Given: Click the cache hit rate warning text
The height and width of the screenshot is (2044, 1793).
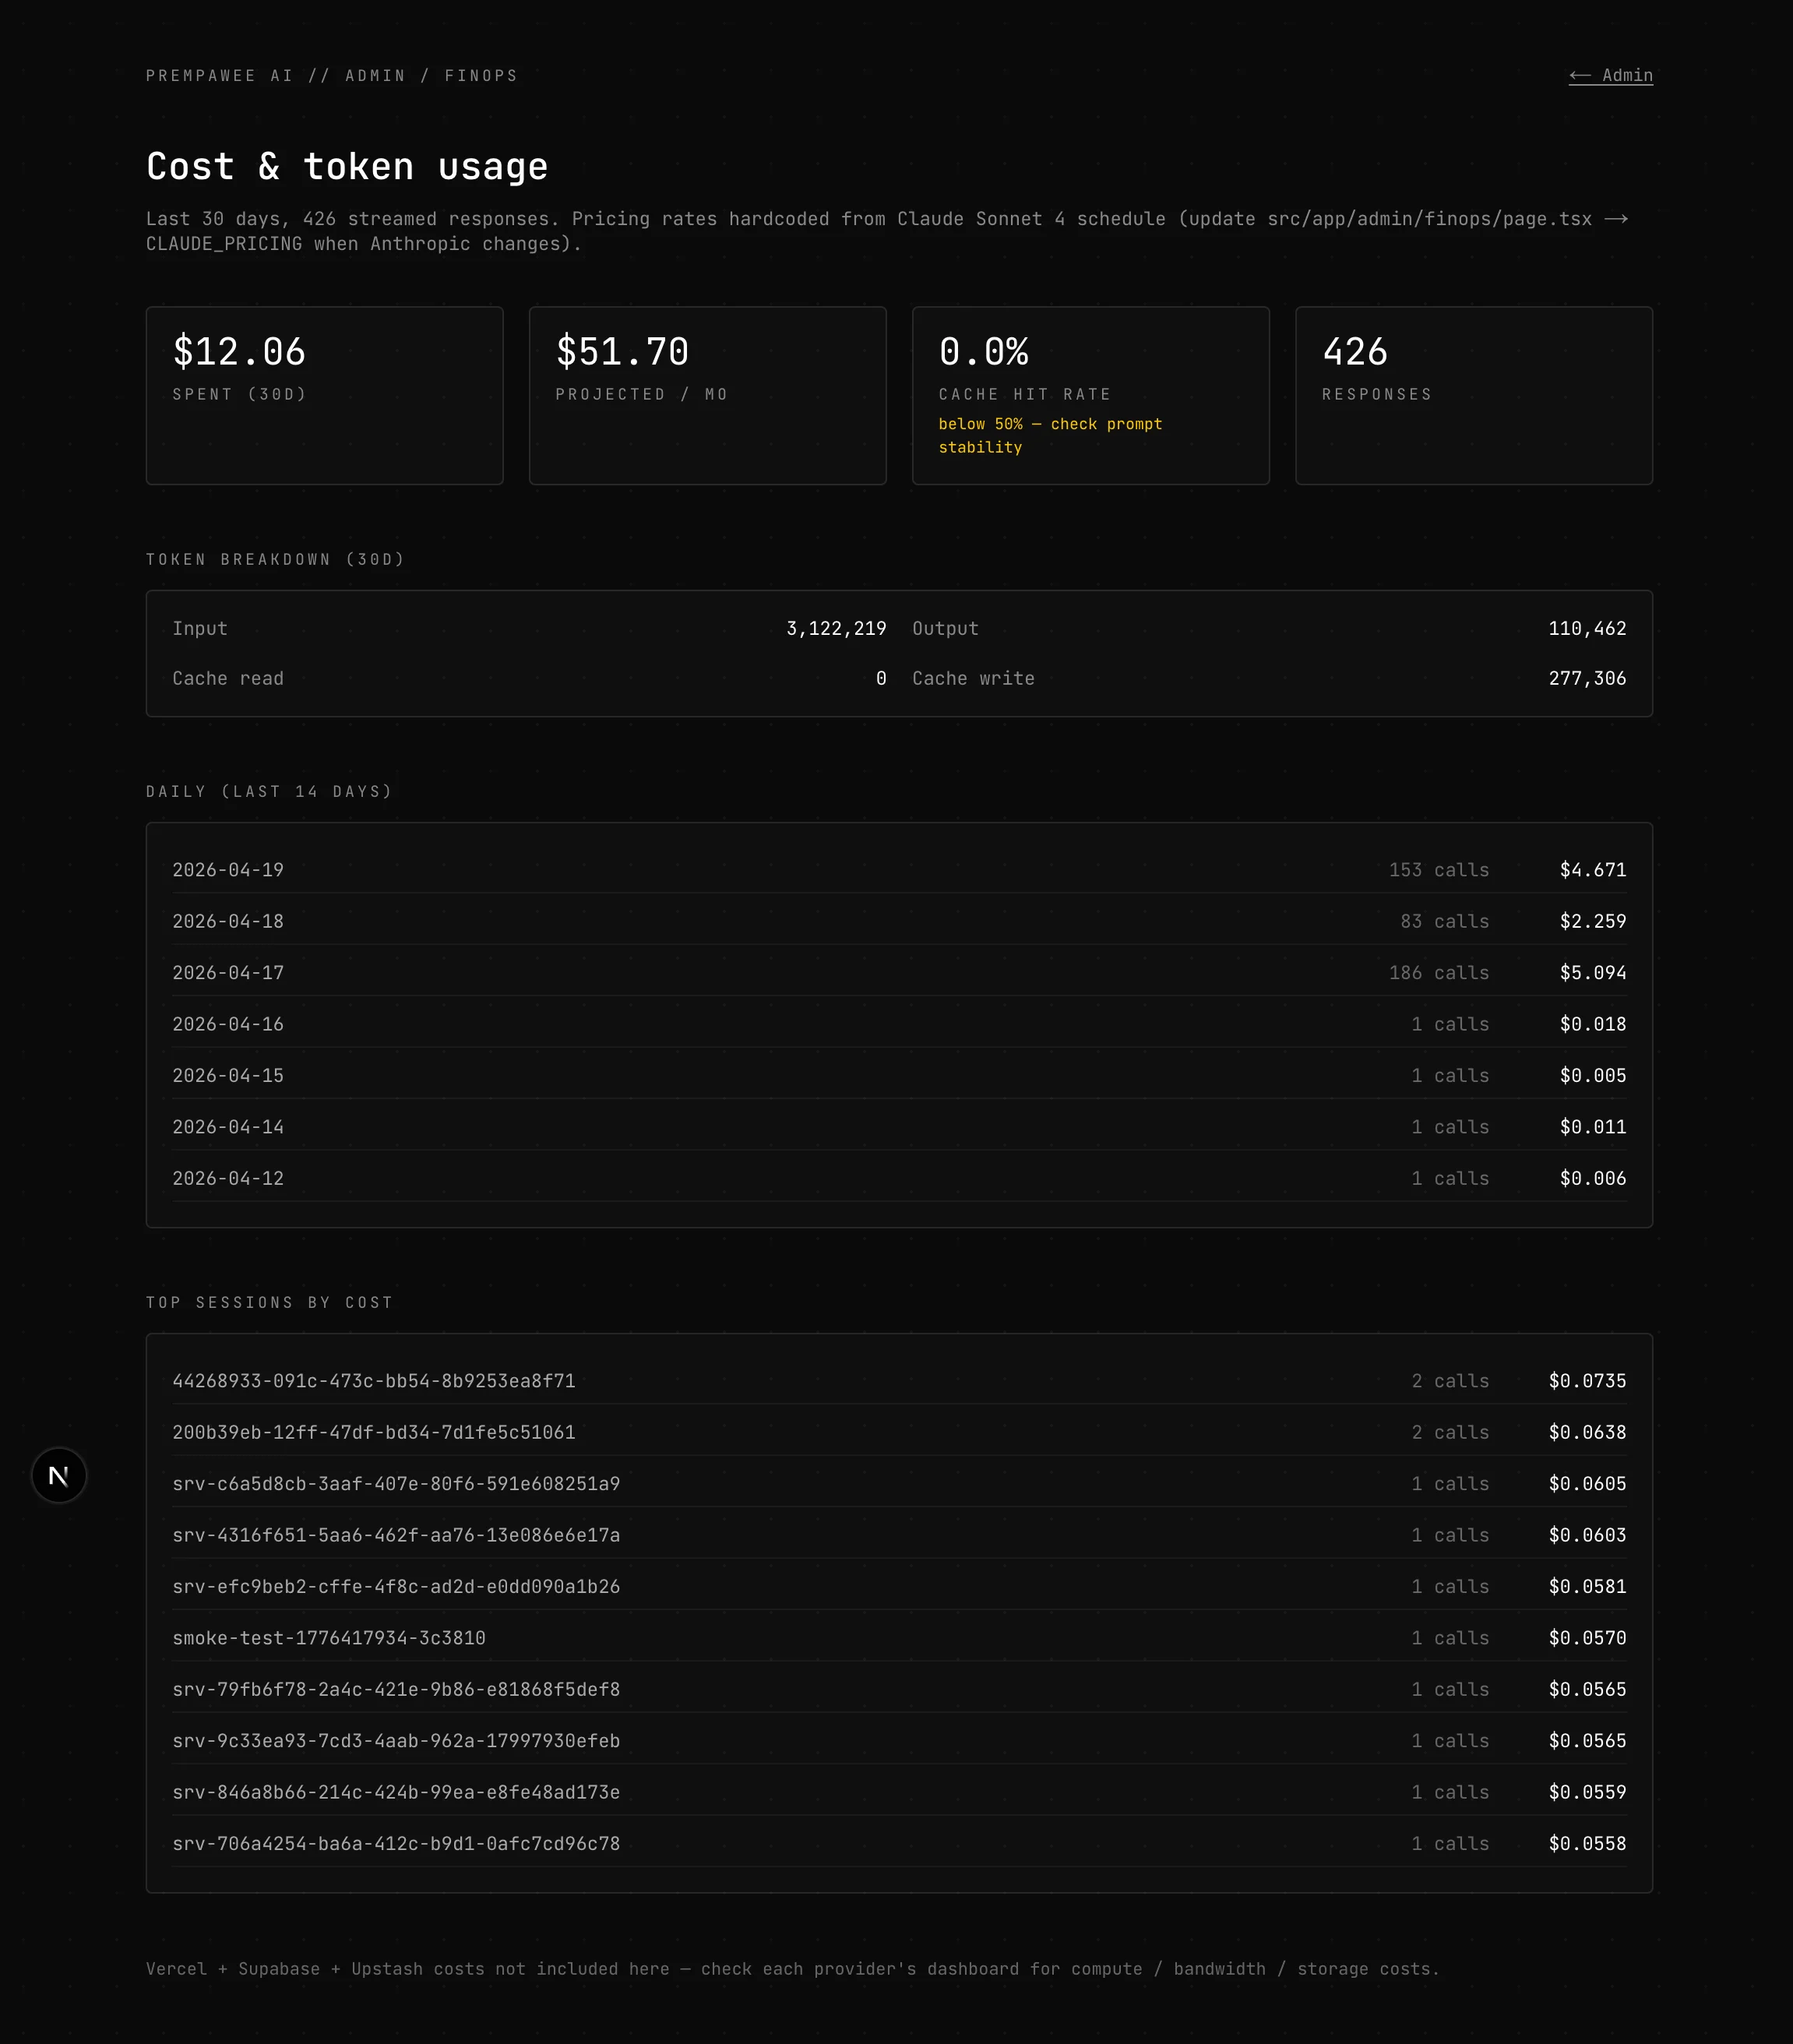Looking at the screenshot, I should click(x=1050, y=435).
